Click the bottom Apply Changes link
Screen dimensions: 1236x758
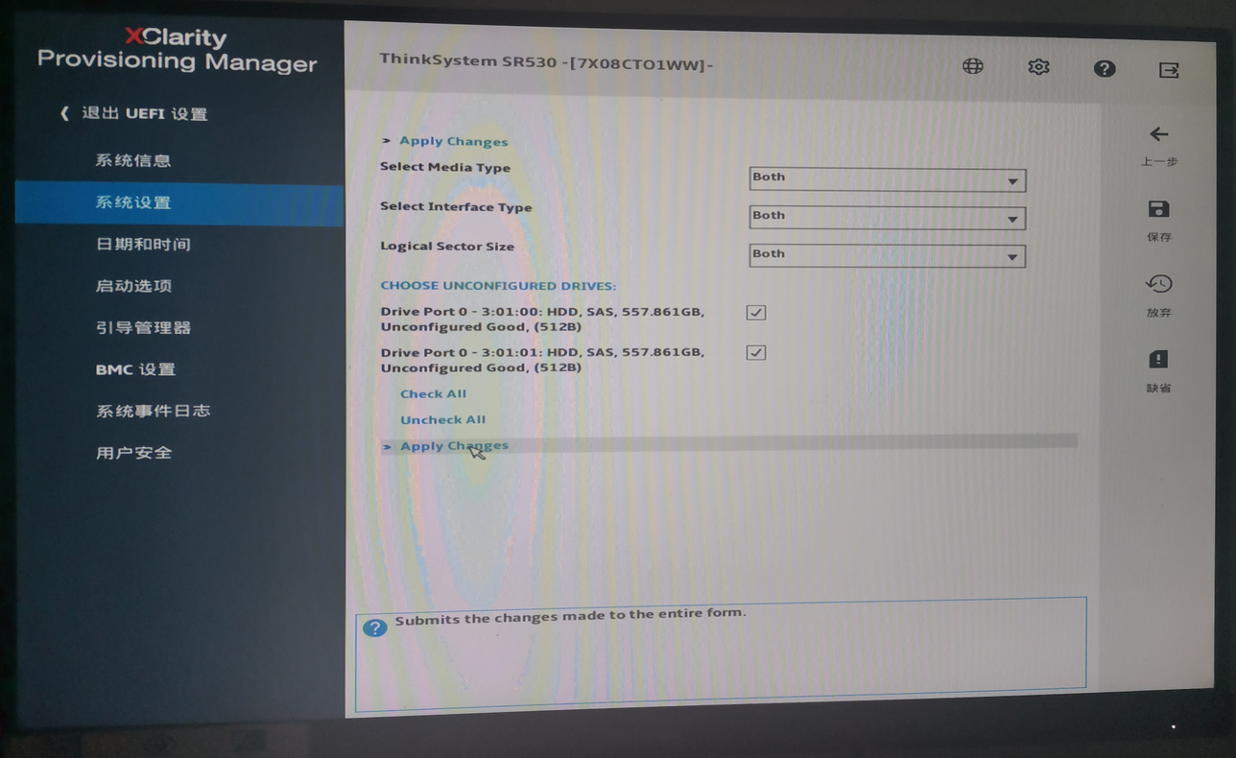pos(453,445)
